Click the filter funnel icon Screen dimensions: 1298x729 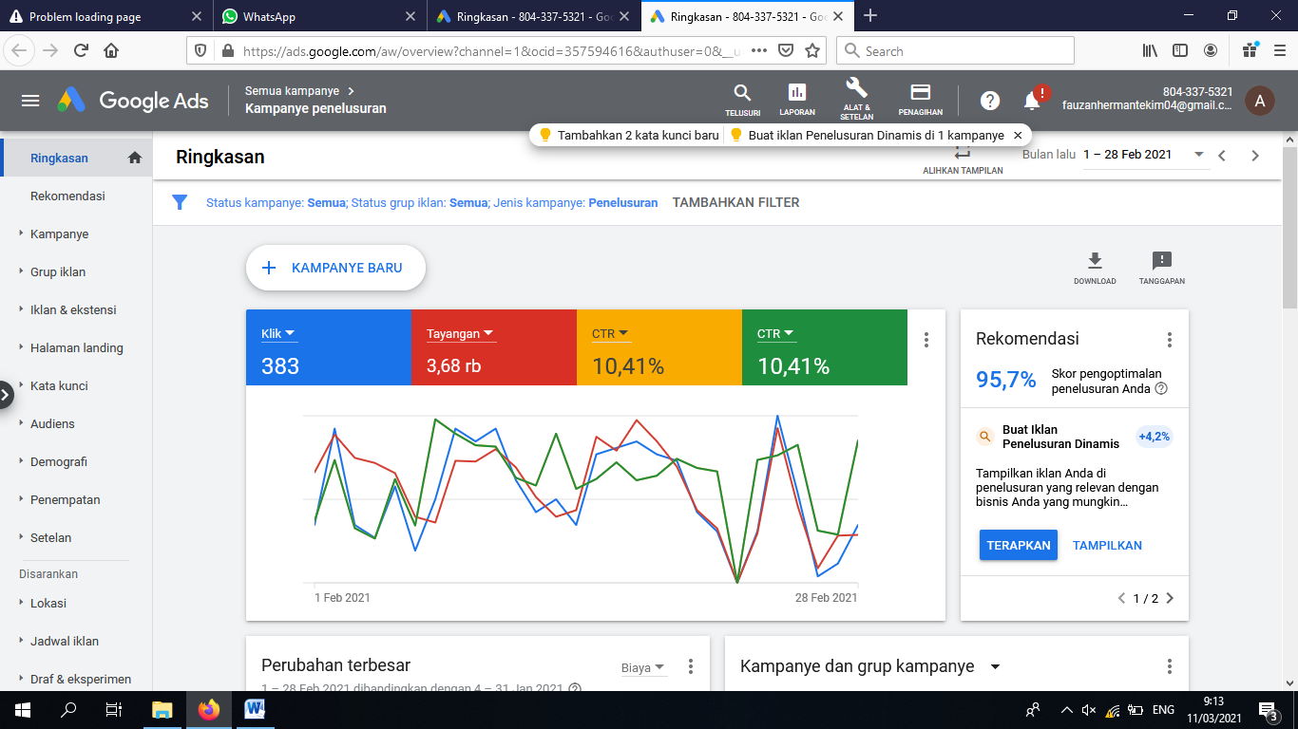(180, 202)
